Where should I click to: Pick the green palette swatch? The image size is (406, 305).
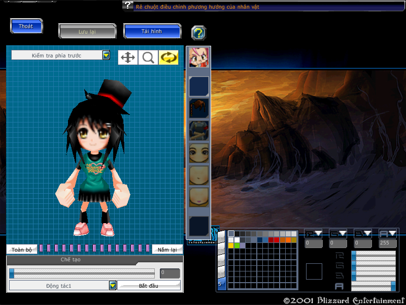pyautogui.click(x=237, y=246)
